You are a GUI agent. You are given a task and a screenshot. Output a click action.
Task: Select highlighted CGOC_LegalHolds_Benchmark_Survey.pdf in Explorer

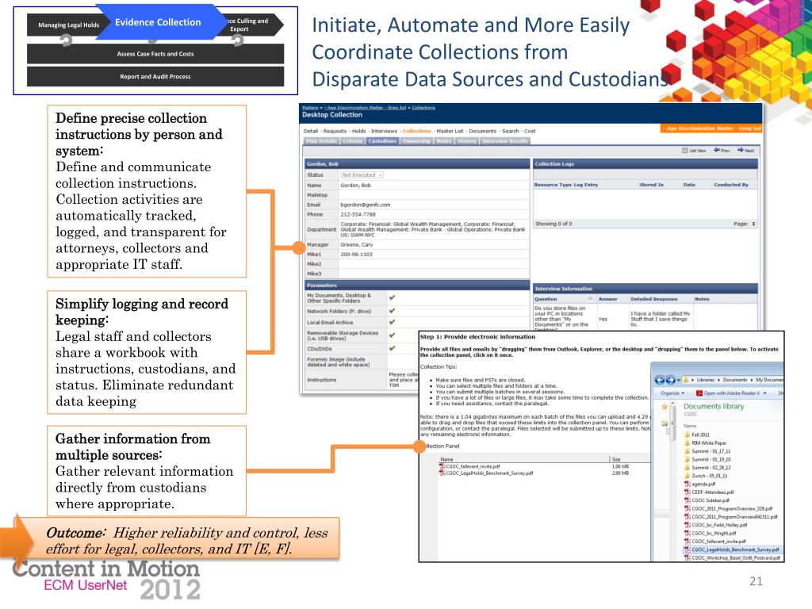(x=732, y=550)
